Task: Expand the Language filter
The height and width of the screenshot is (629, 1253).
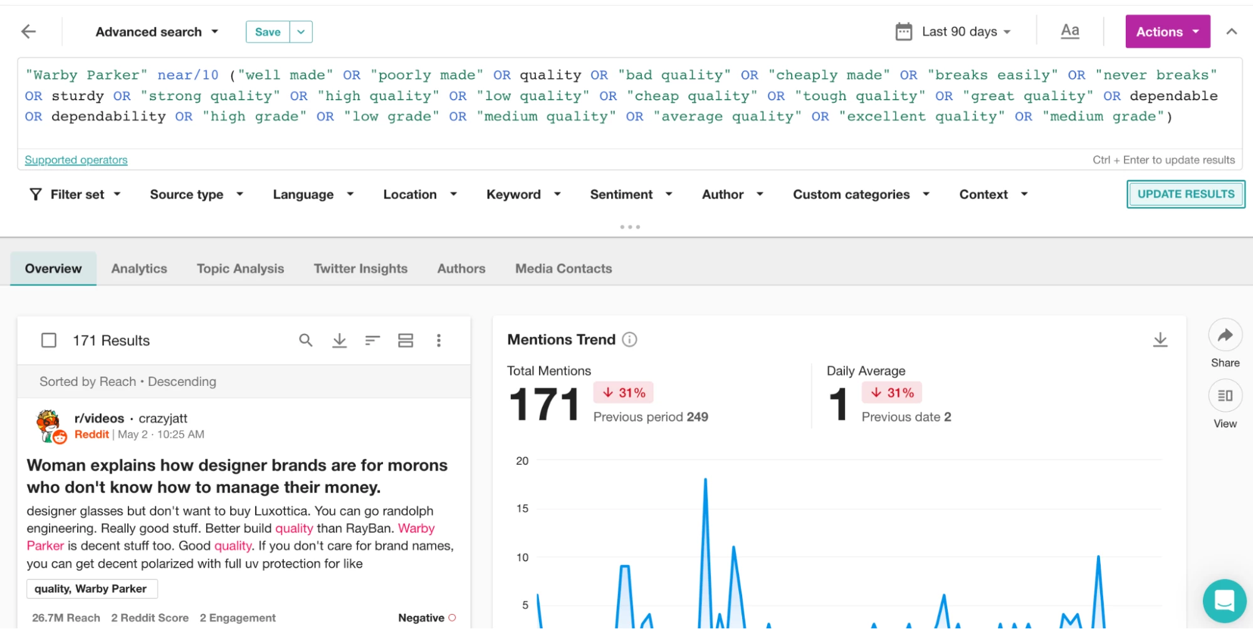Action: pos(313,194)
